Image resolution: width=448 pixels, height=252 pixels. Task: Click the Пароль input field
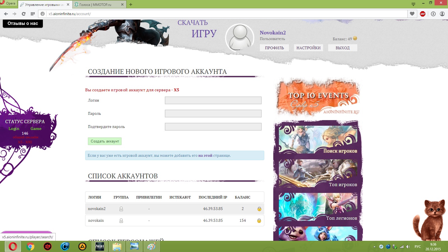point(213,113)
